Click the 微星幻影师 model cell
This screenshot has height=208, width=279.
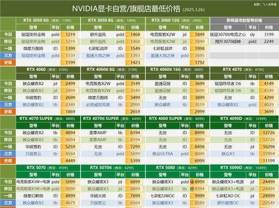[x=33, y=196]
